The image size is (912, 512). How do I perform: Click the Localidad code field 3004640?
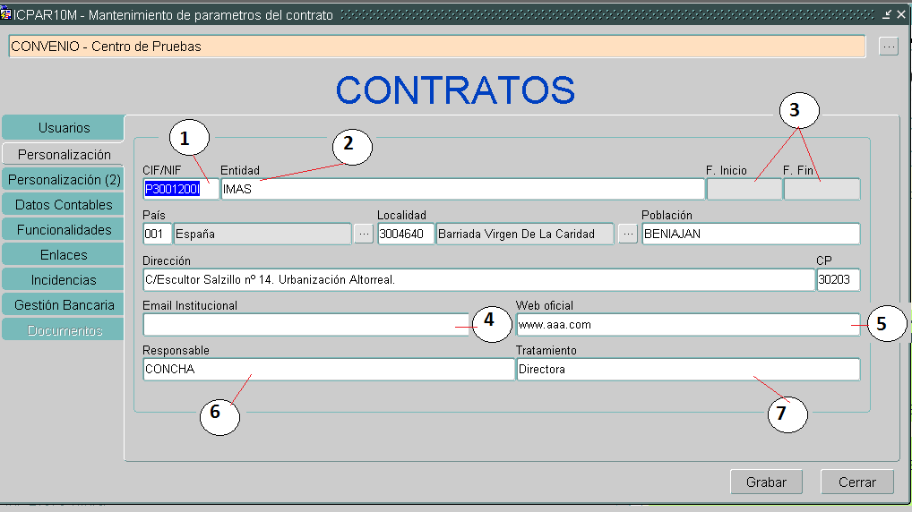pos(406,234)
